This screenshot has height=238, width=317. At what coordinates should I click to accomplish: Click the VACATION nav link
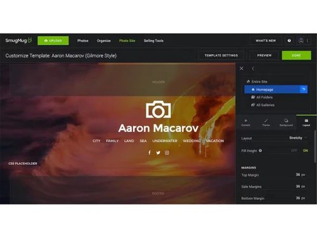215,141
